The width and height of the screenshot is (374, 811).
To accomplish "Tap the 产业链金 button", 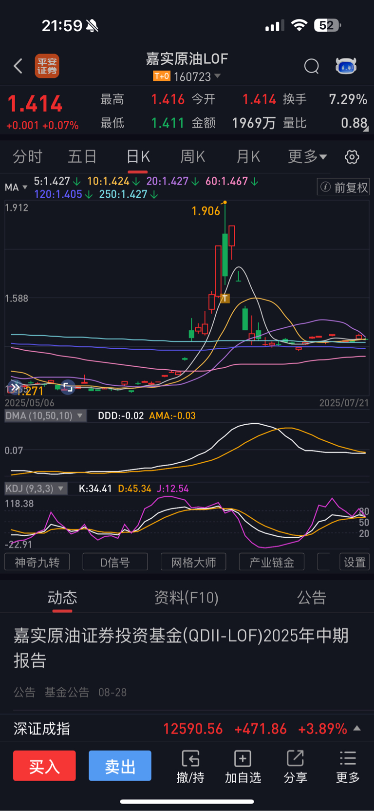I will (x=272, y=562).
